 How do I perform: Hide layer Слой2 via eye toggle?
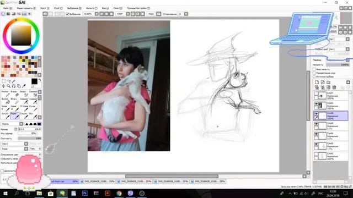(x=316, y=144)
